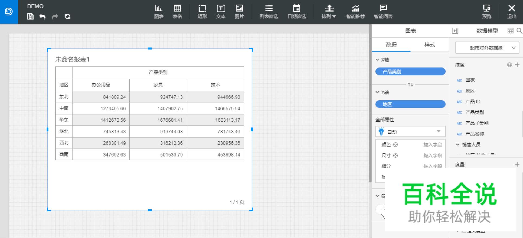Click the refresh icon in the header
This screenshot has width=523, height=238.
point(67,17)
